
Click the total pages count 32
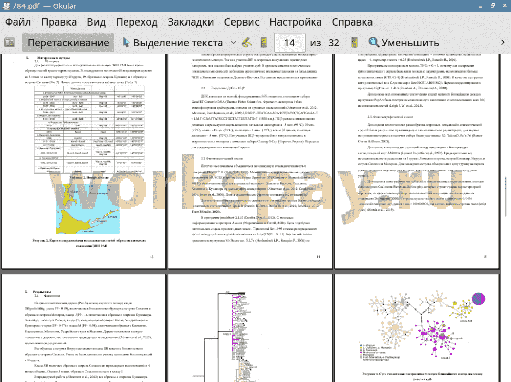(333, 43)
